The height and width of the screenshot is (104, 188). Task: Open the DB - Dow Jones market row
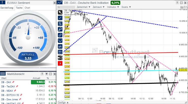[28, 99]
